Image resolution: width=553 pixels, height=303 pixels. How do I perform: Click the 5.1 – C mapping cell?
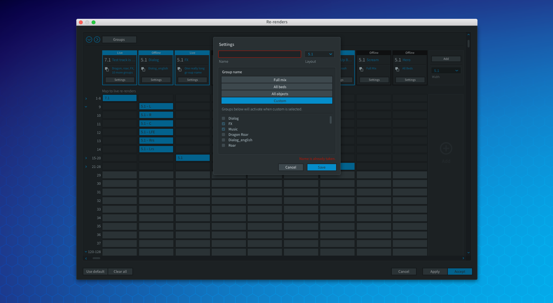(x=156, y=123)
